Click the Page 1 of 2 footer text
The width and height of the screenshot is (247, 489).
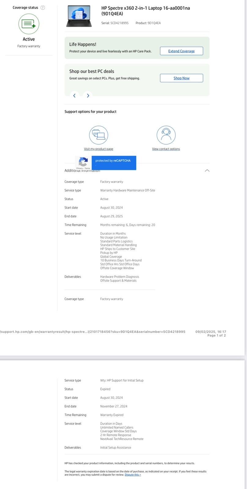(216, 335)
